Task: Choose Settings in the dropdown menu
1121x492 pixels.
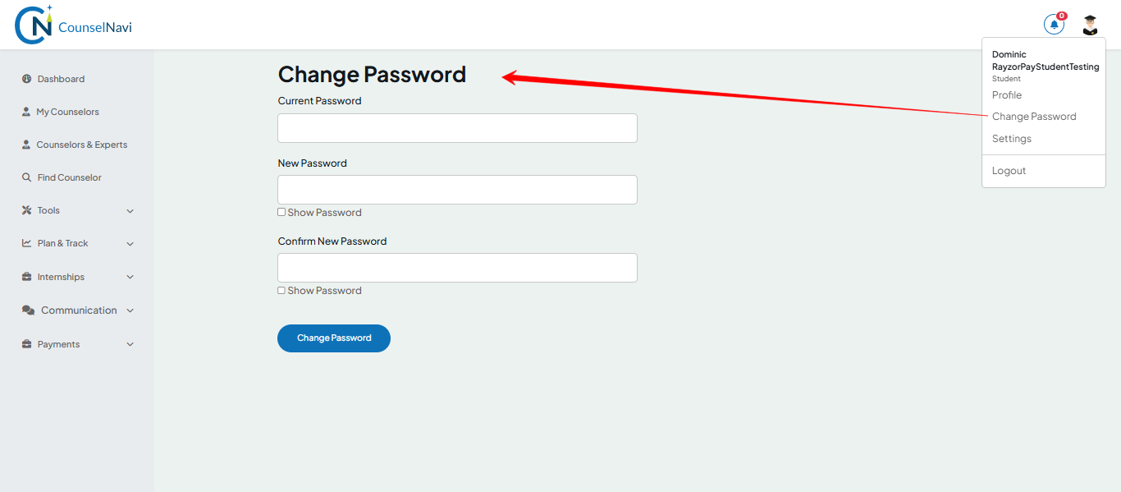Action: coord(1011,138)
